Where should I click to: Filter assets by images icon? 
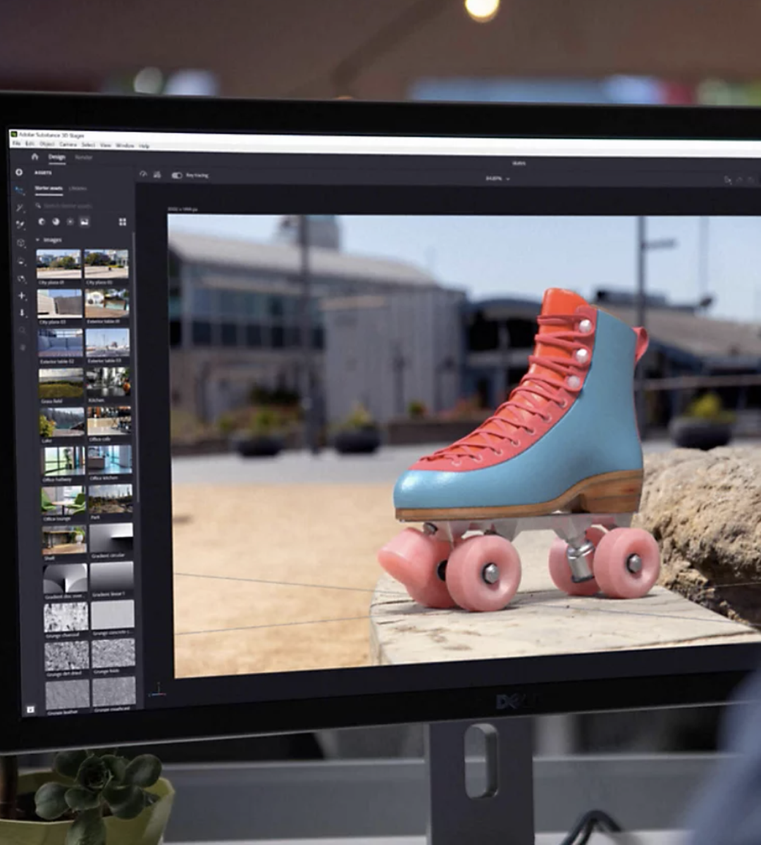pos(84,222)
